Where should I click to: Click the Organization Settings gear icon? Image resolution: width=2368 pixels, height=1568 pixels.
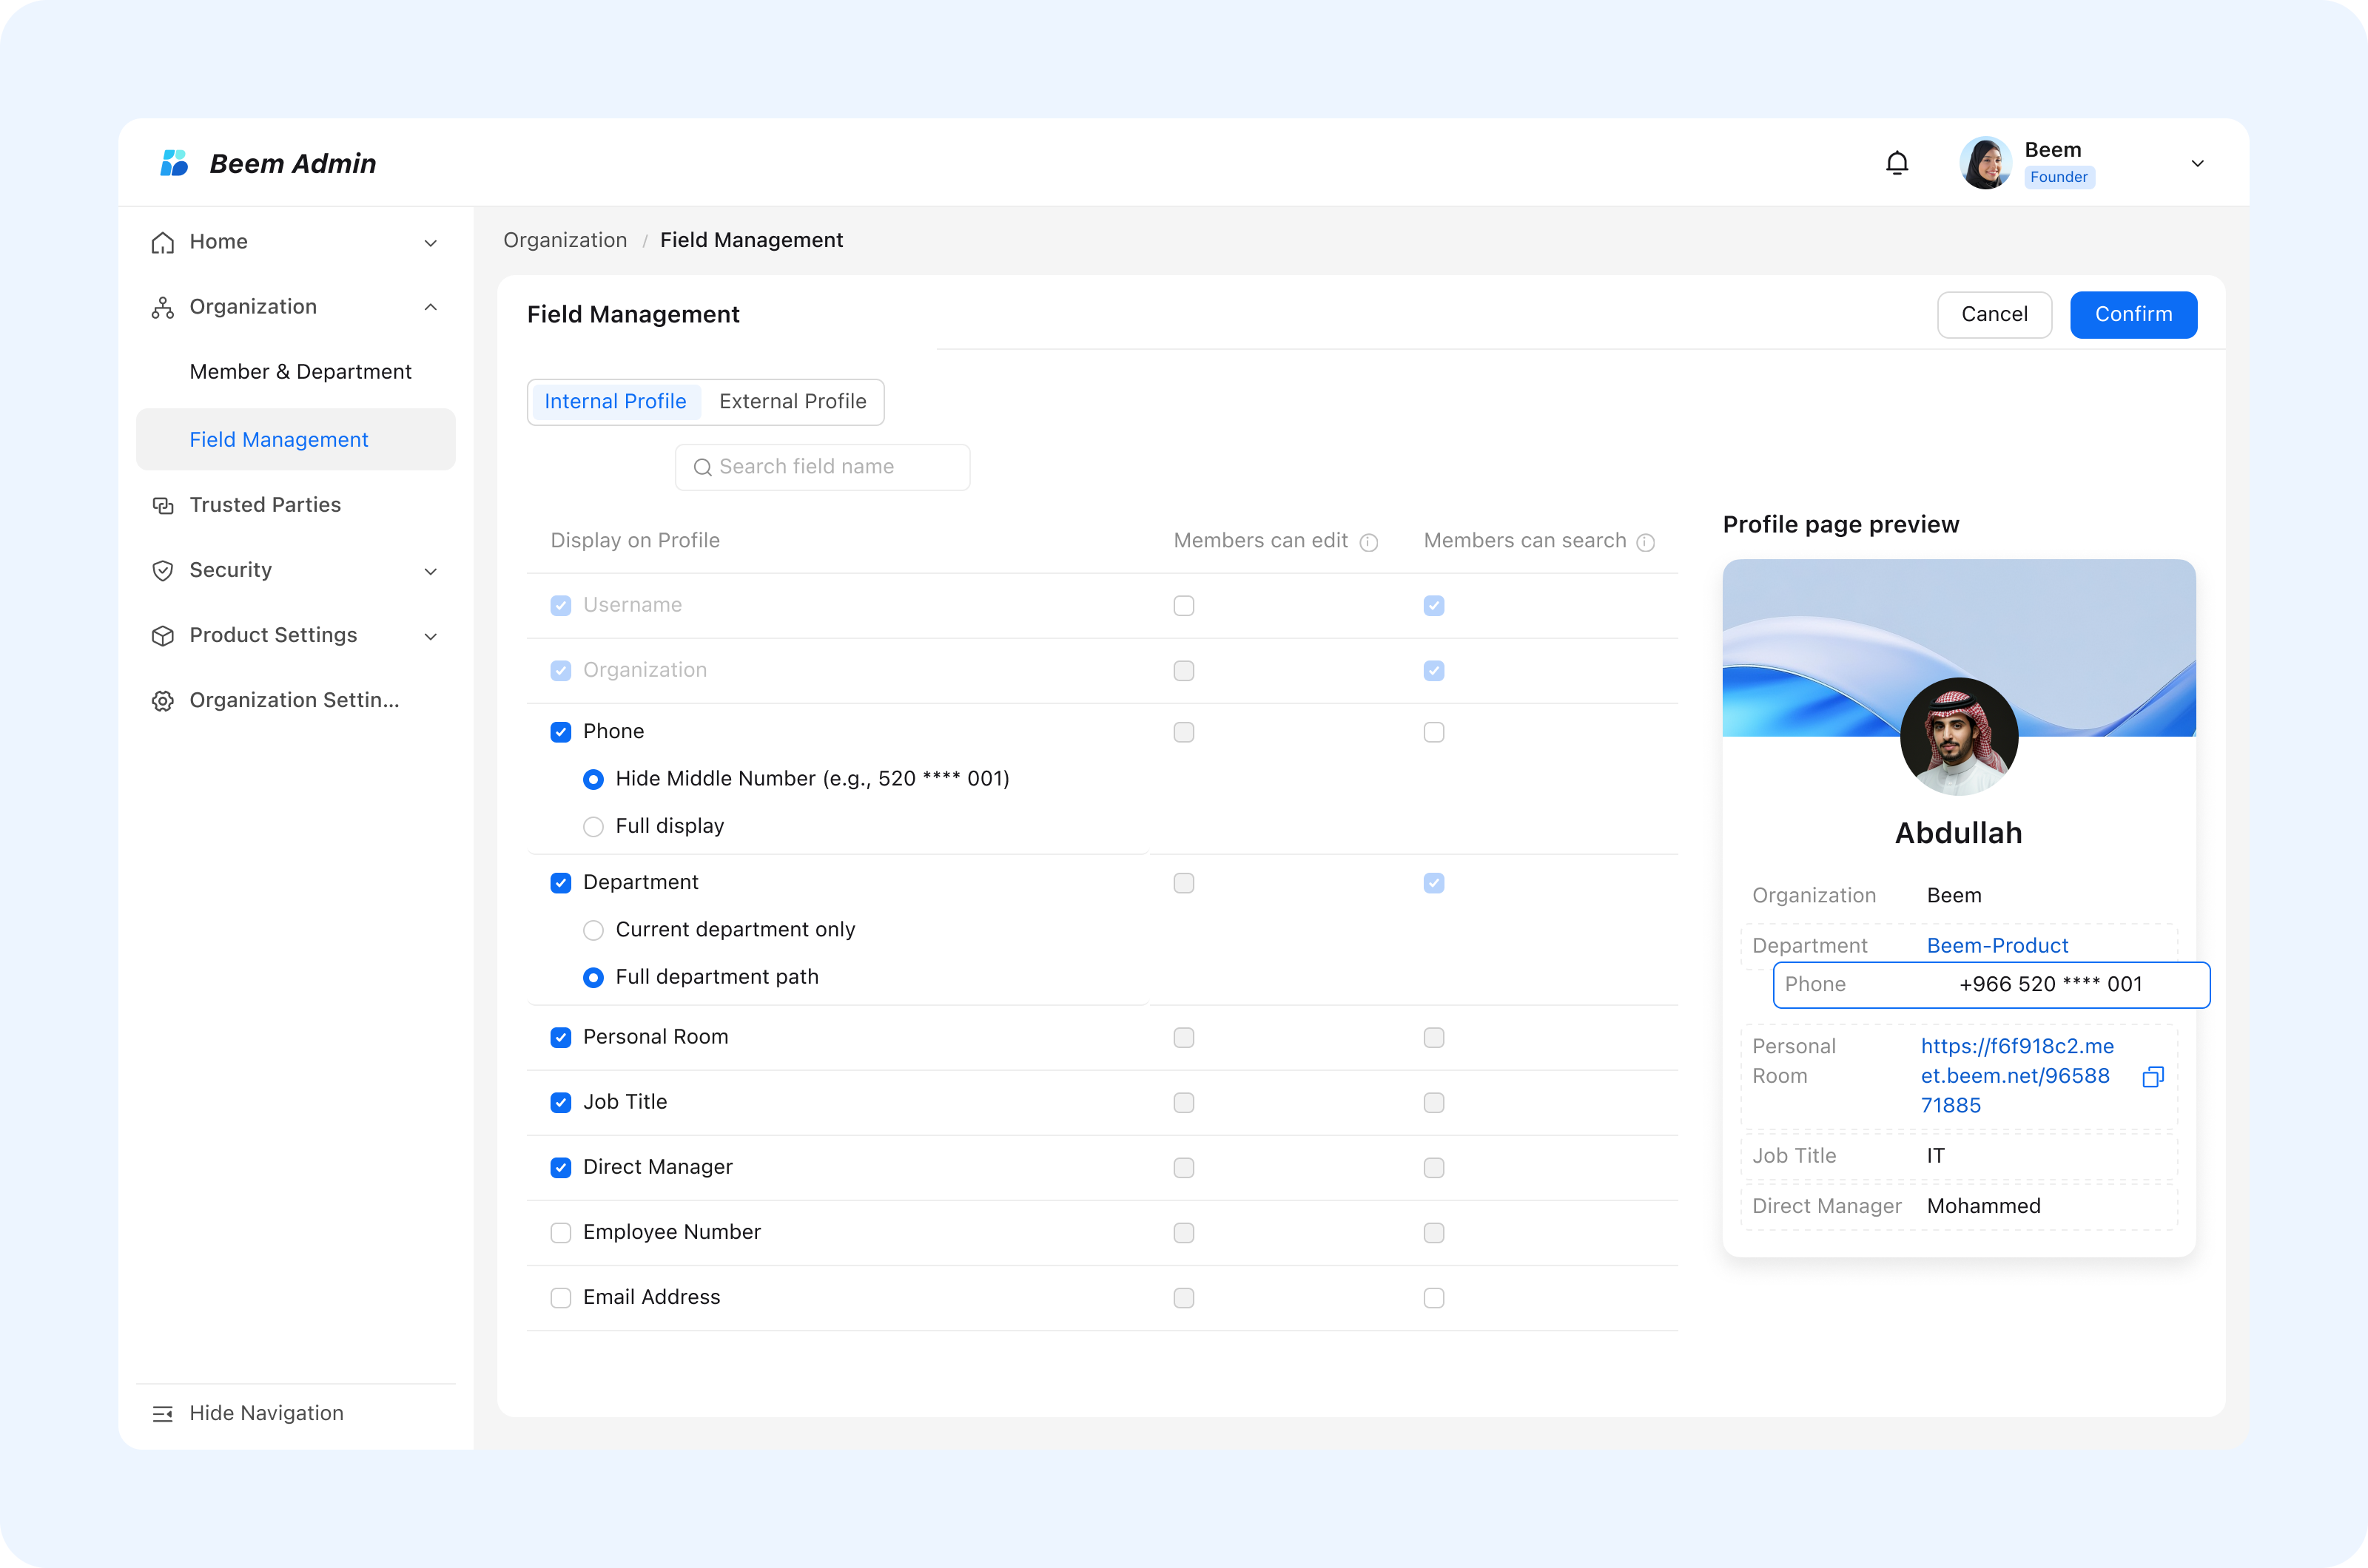pos(162,701)
